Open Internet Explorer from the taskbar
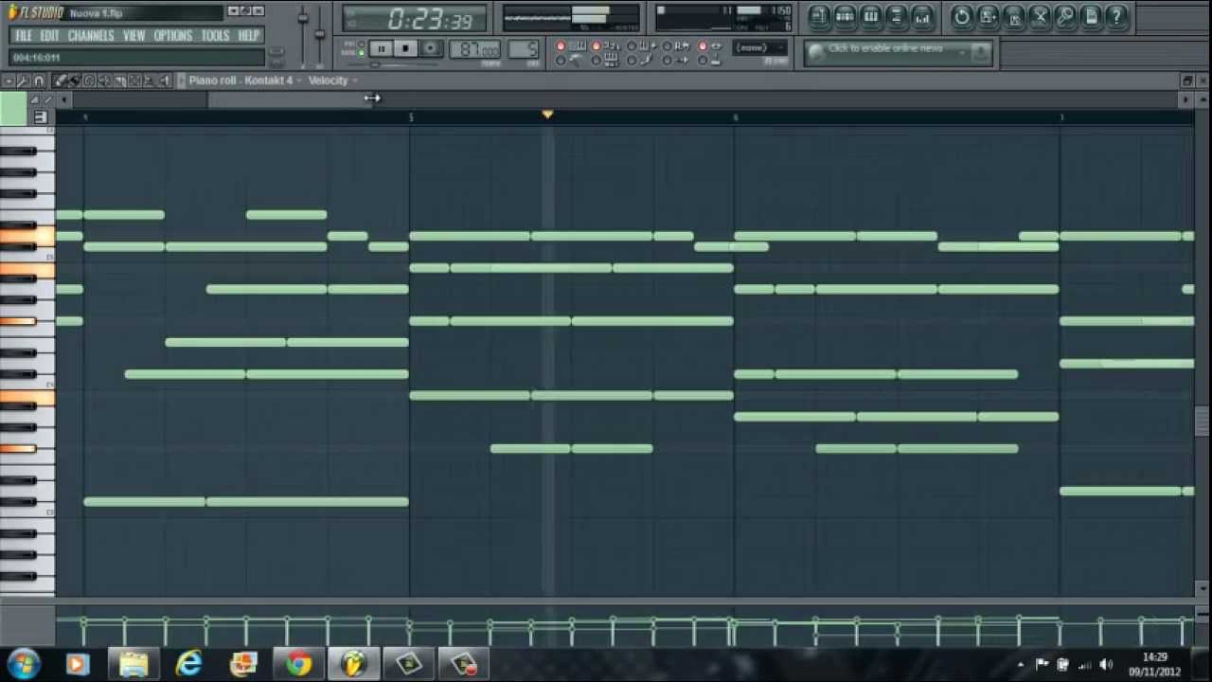This screenshot has height=682, width=1212. pyautogui.click(x=188, y=664)
